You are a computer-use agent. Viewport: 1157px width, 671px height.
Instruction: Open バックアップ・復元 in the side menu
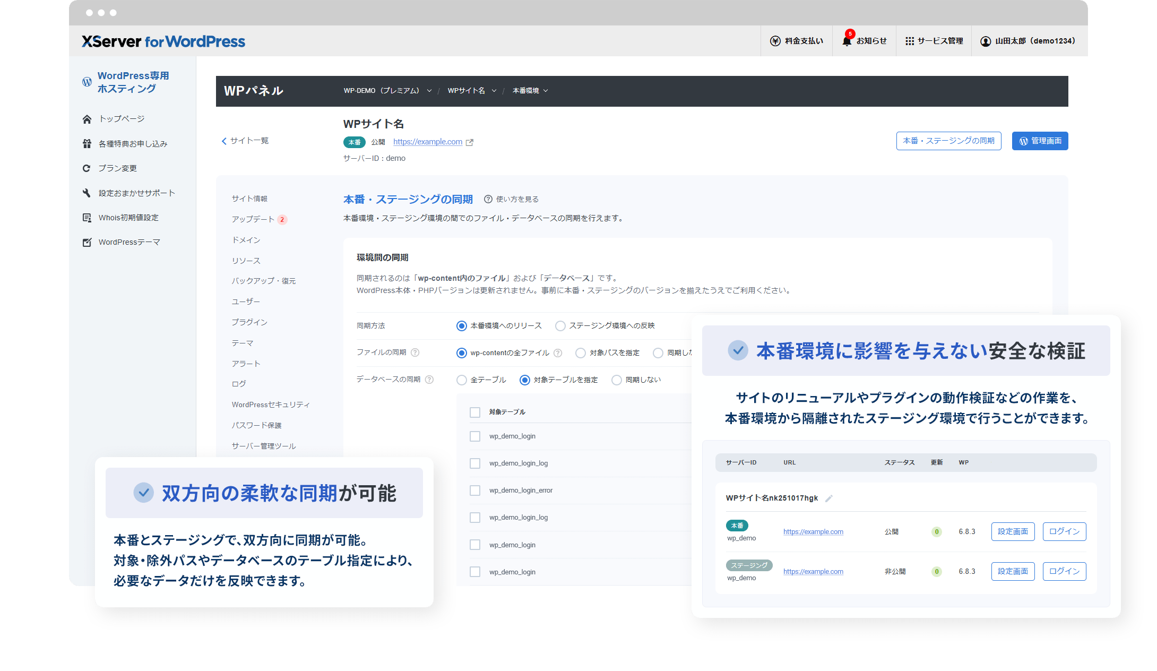[264, 281]
